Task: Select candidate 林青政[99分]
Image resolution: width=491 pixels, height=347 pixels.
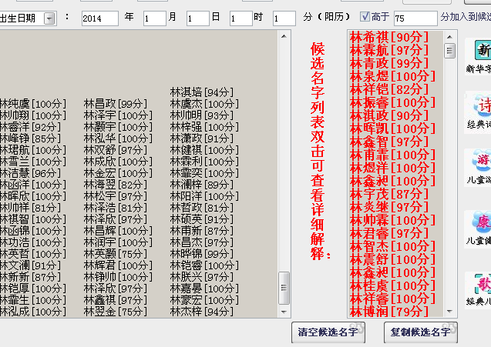Action: (389, 63)
